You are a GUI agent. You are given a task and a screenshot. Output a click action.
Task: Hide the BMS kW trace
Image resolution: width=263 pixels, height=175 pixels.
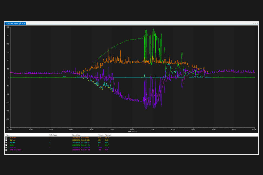tap(6, 142)
